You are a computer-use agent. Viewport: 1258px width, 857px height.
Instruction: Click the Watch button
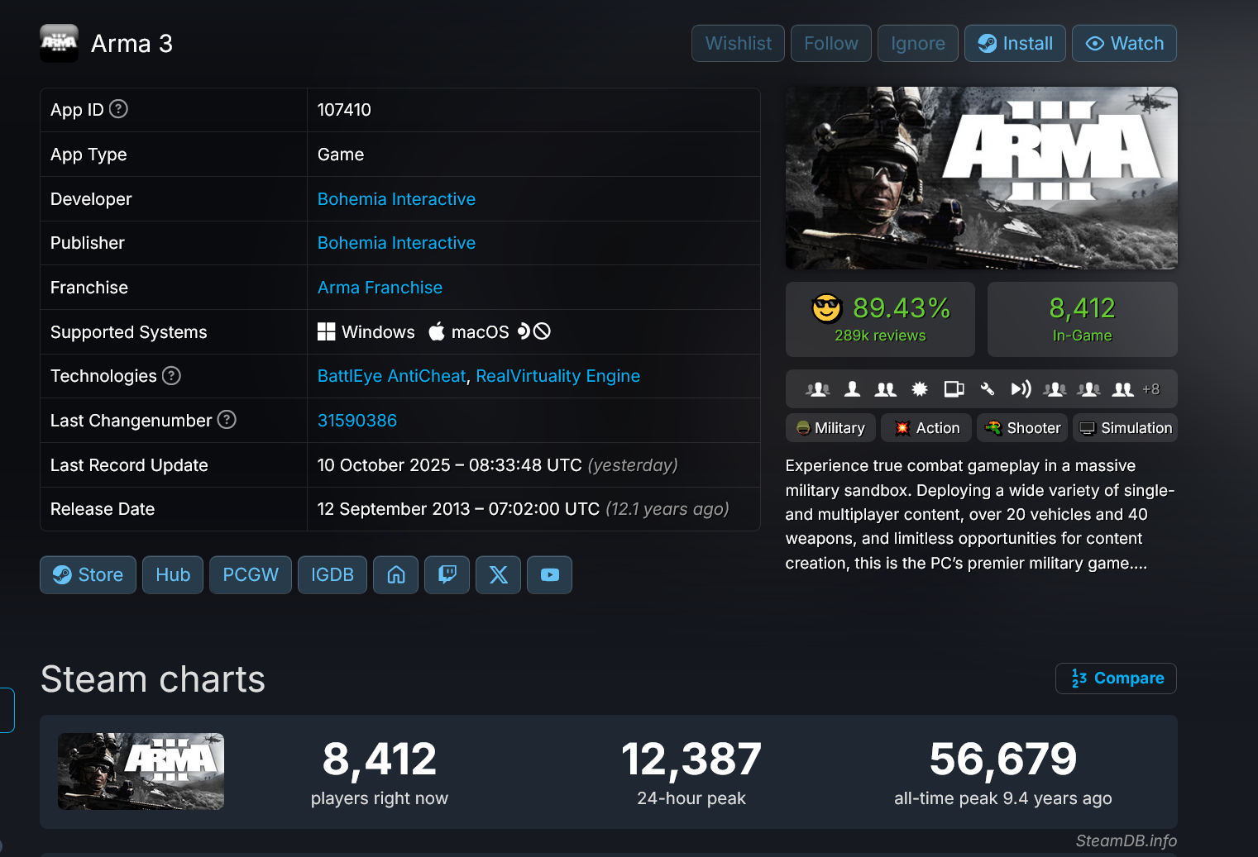1125,43
